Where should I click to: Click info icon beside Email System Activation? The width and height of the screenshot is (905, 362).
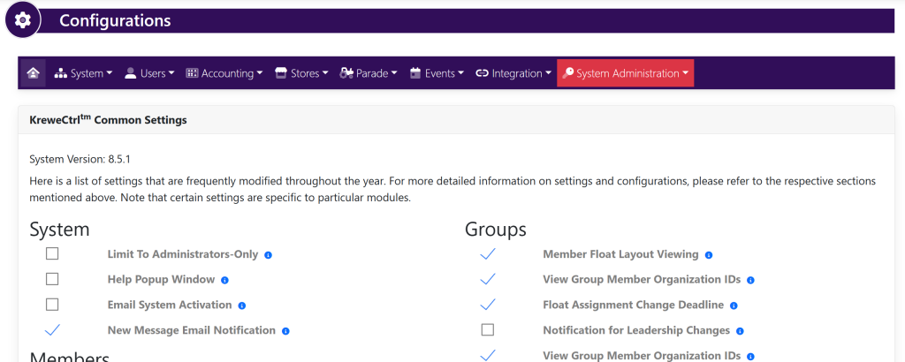coord(241,305)
